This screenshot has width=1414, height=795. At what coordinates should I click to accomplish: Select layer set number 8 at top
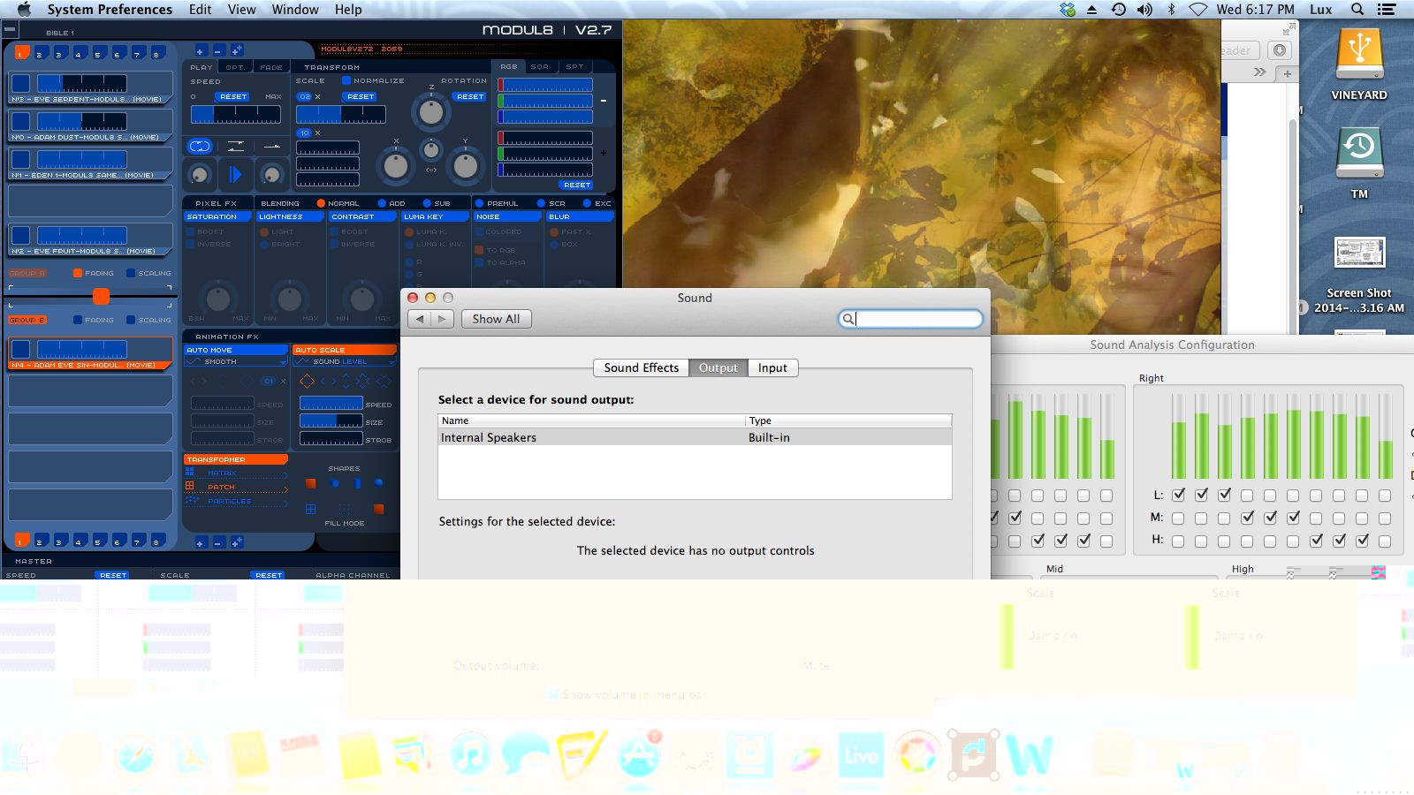tap(156, 54)
